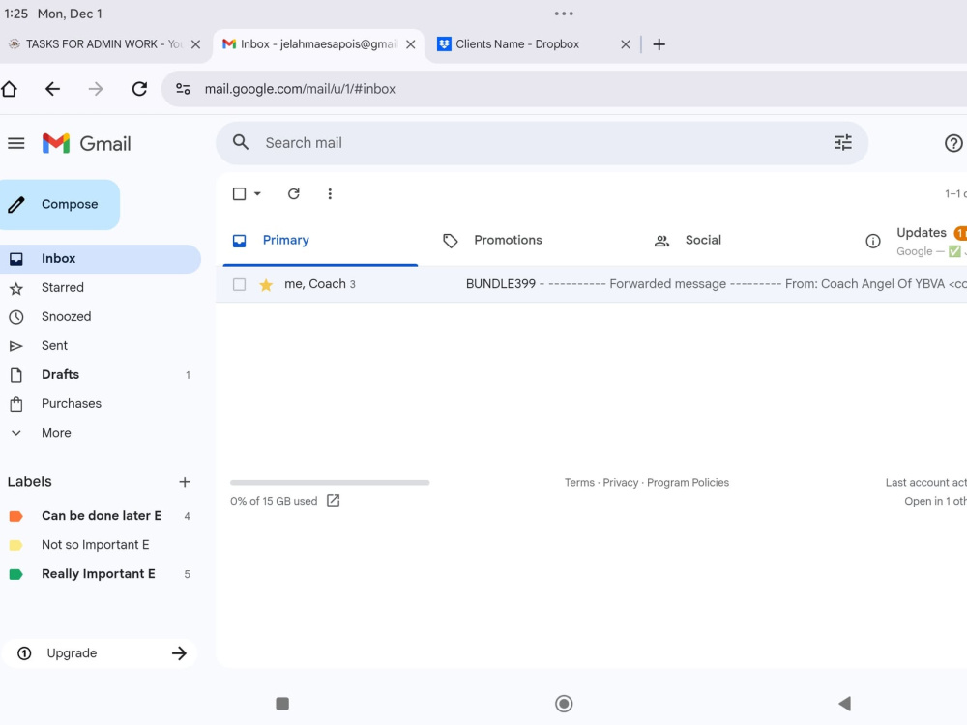Click the green label color tag
The image size is (967, 725).
coord(16,574)
